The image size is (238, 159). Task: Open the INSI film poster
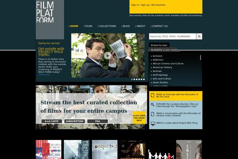click(x=189, y=149)
